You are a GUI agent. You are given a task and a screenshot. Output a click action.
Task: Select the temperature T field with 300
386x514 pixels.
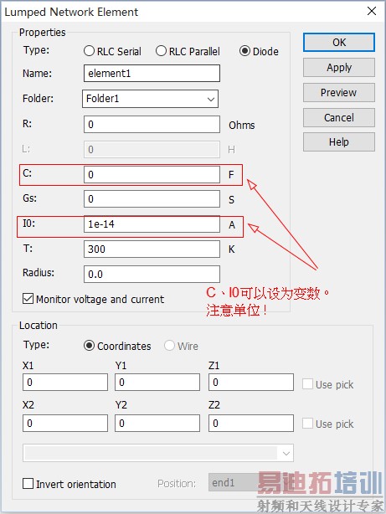tap(152, 249)
